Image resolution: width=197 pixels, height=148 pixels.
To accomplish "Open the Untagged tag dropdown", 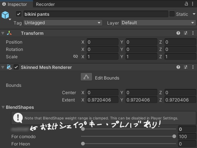I will coord(63,23).
